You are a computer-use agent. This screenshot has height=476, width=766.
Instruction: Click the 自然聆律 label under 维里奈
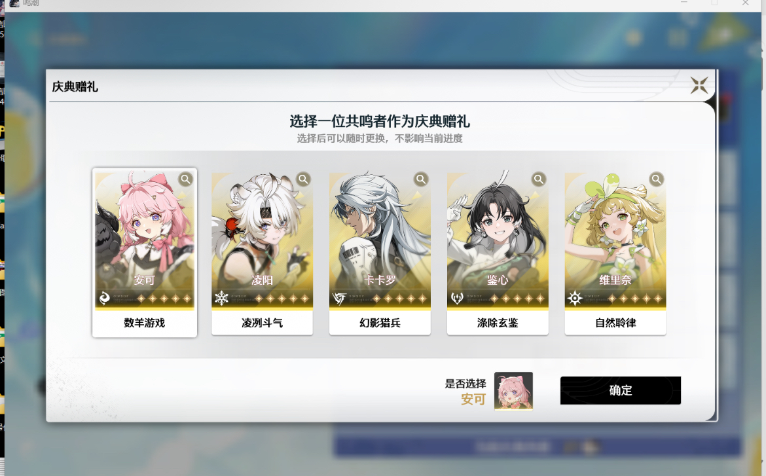(615, 323)
